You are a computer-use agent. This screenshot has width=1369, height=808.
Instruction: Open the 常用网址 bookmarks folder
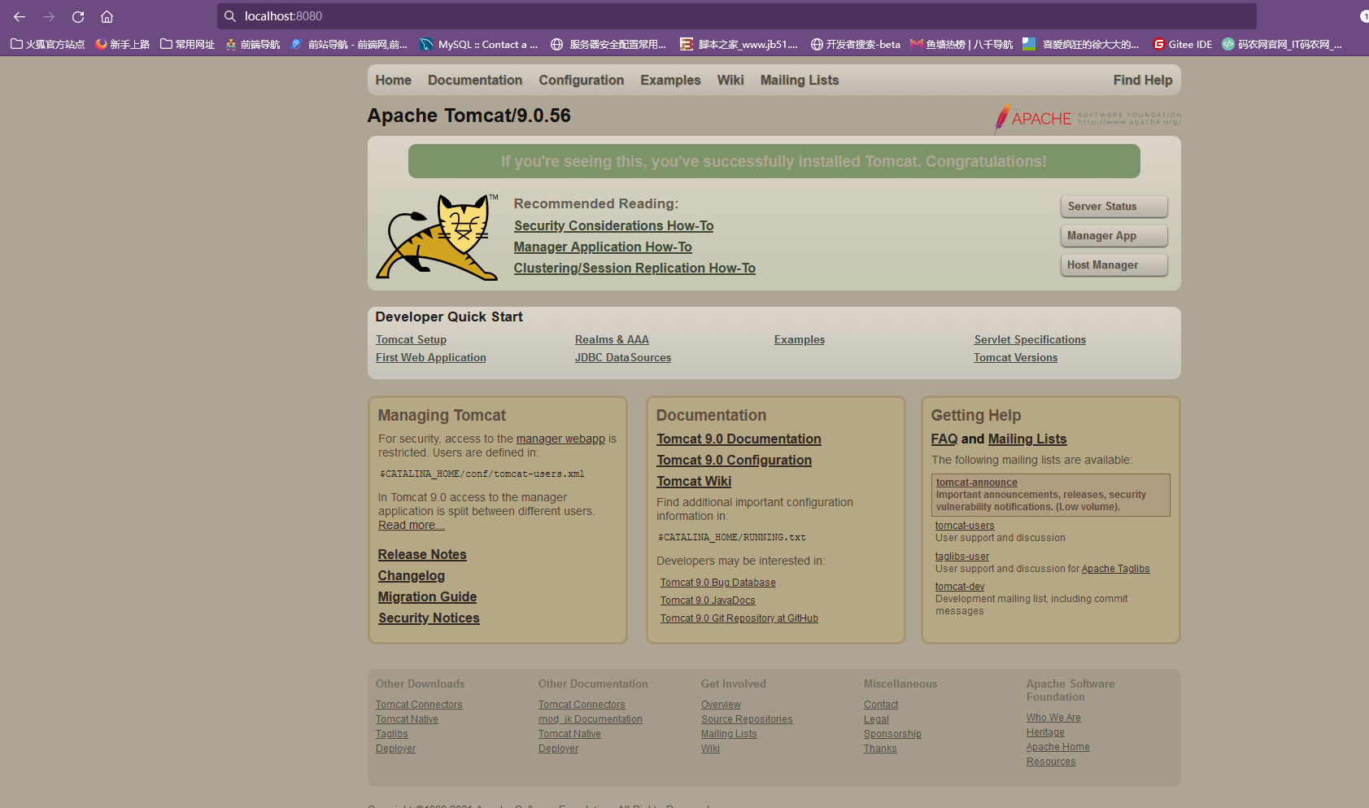[186, 44]
